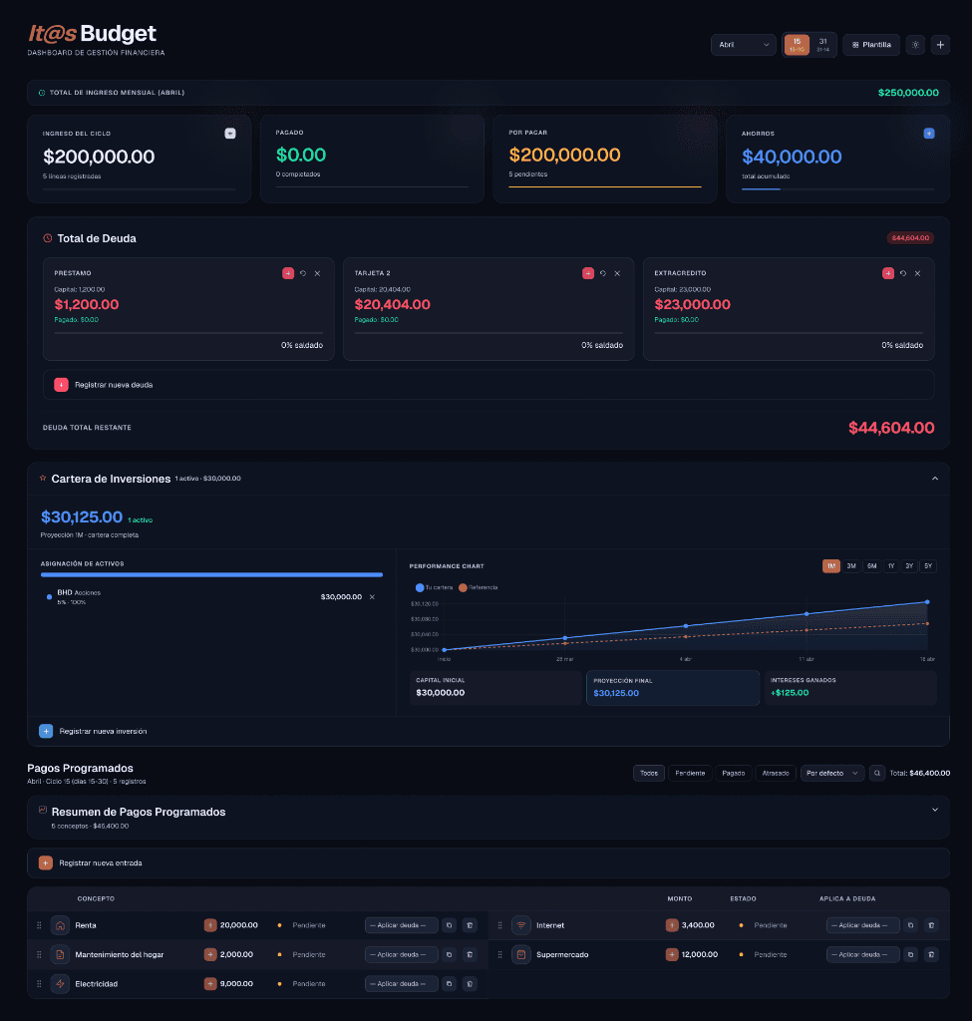Switch the performance chart to 6M
Image resolution: width=972 pixels, height=1021 pixels.
click(870, 565)
